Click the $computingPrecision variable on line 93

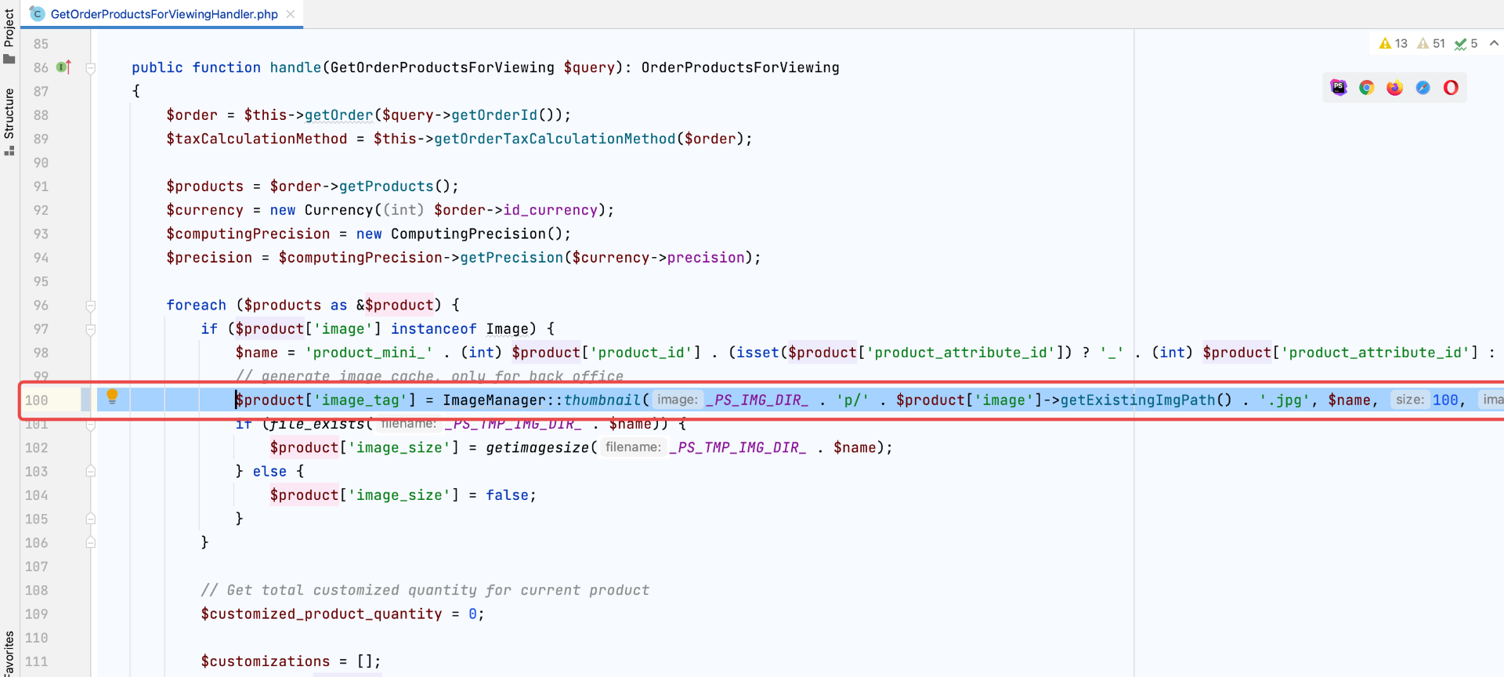tap(248, 234)
